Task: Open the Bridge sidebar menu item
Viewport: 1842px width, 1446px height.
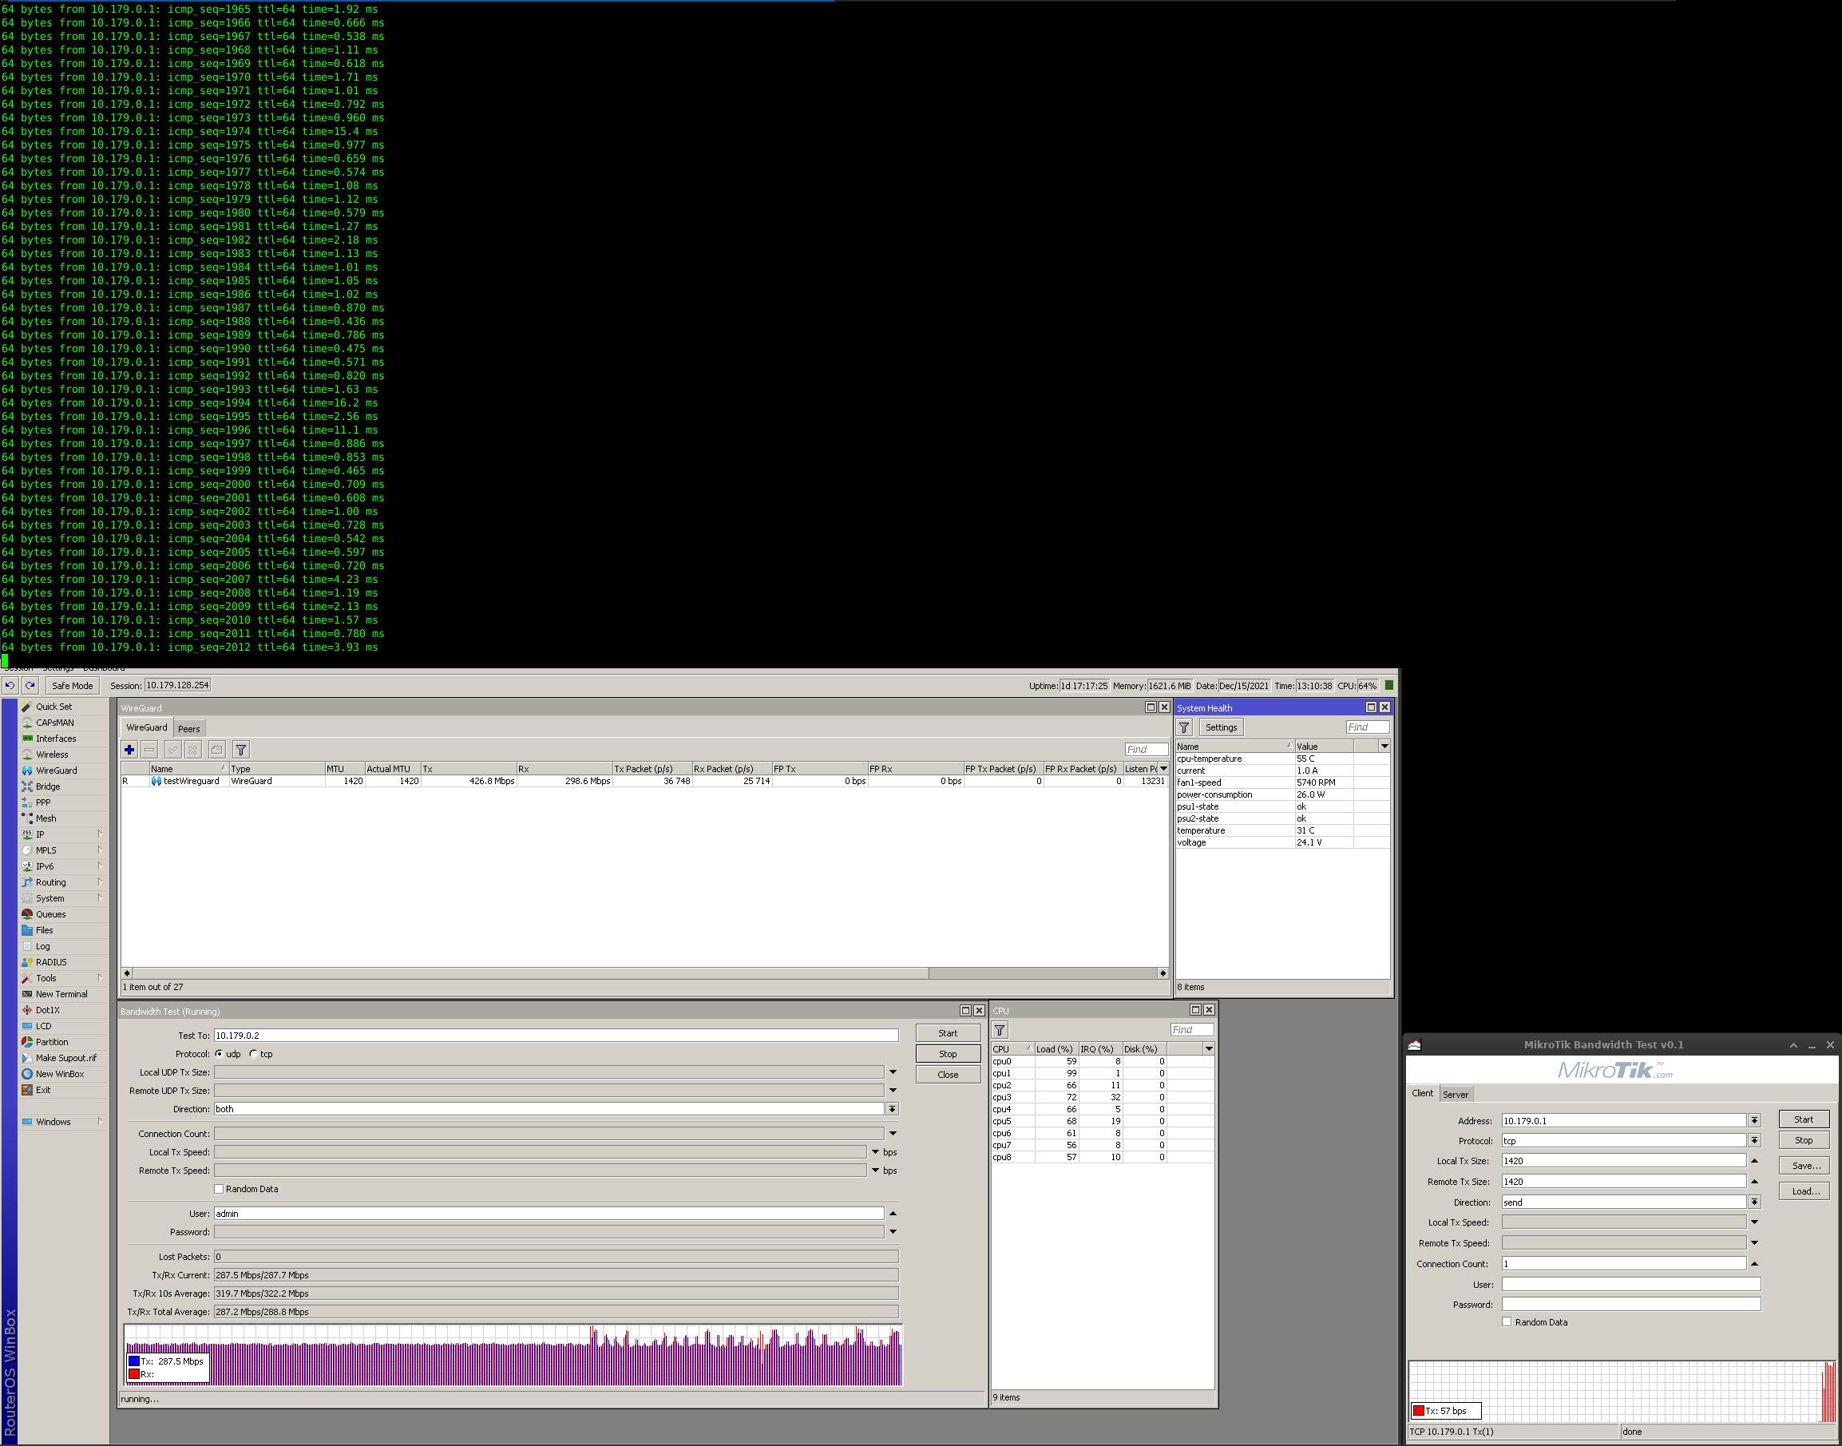Action: tap(47, 786)
